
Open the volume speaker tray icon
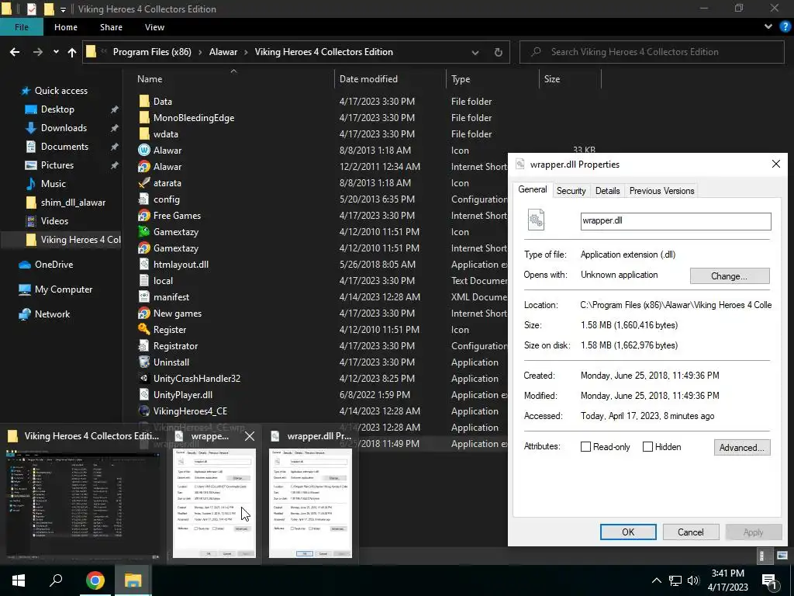click(693, 580)
